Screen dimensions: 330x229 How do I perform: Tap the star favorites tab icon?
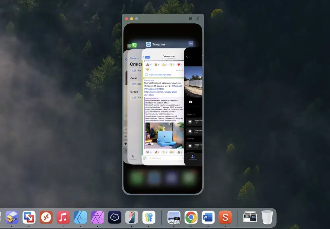pos(133,156)
